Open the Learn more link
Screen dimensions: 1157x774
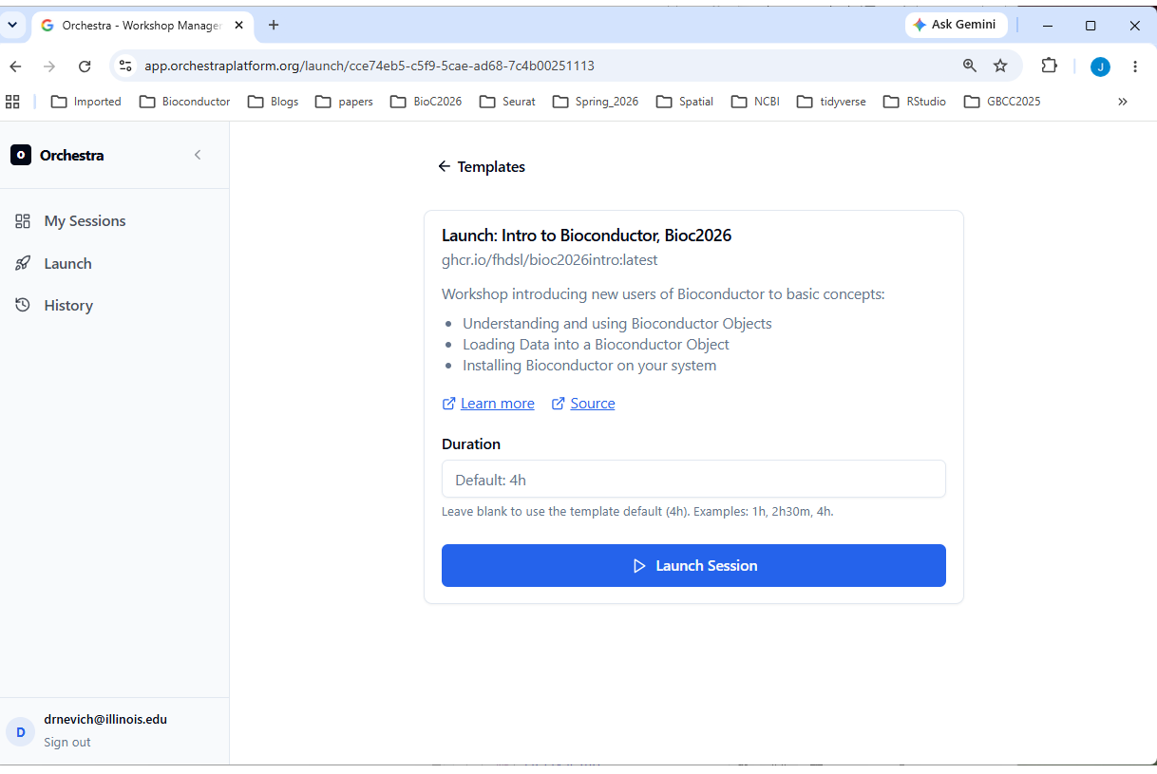pyautogui.click(x=497, y=404)
